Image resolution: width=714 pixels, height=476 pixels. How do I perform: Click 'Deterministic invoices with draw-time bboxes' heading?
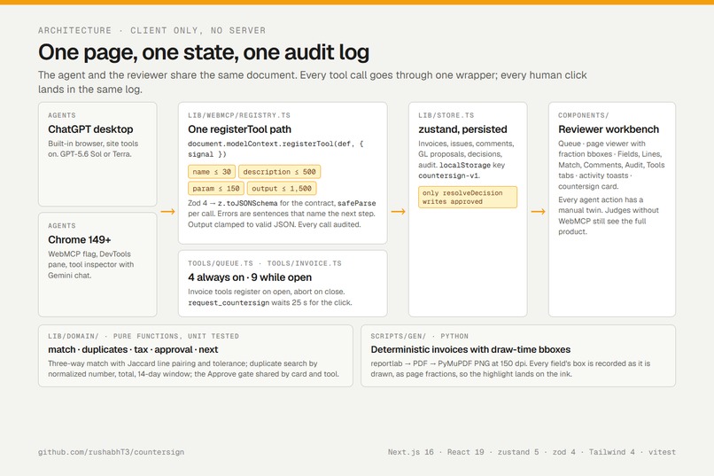coord(470,349)
